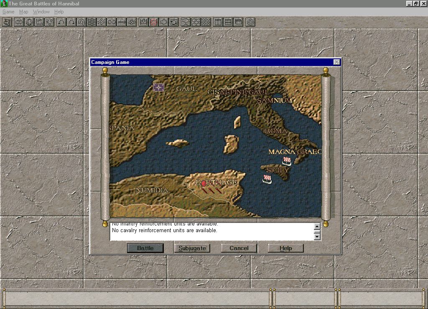Click the red crossed-out box icon
Screen dimensions: 428x309
[154, 22]
